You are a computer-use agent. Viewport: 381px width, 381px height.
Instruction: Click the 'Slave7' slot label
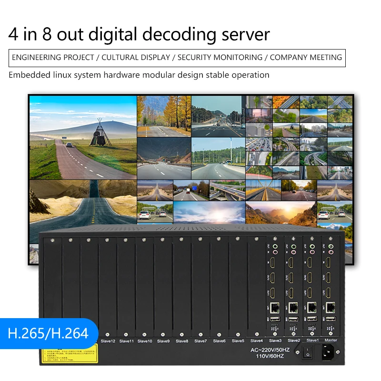[201, 341]
